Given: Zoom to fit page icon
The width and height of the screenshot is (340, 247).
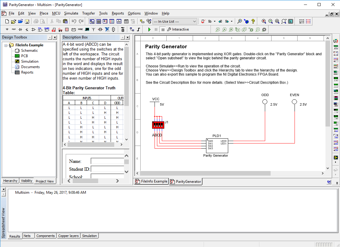Looking at the screenshot, I should (284, 21).
